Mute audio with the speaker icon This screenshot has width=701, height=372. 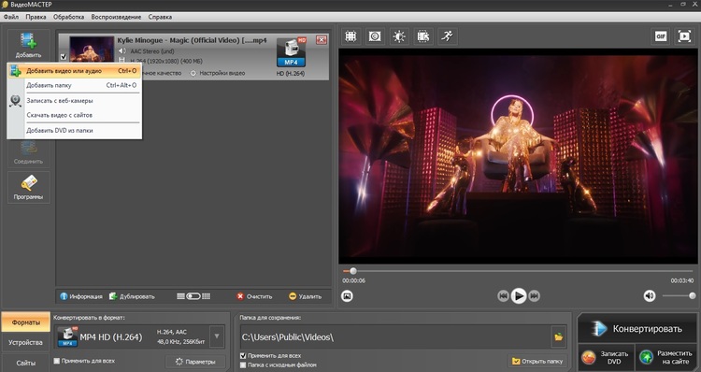[650, 295]
